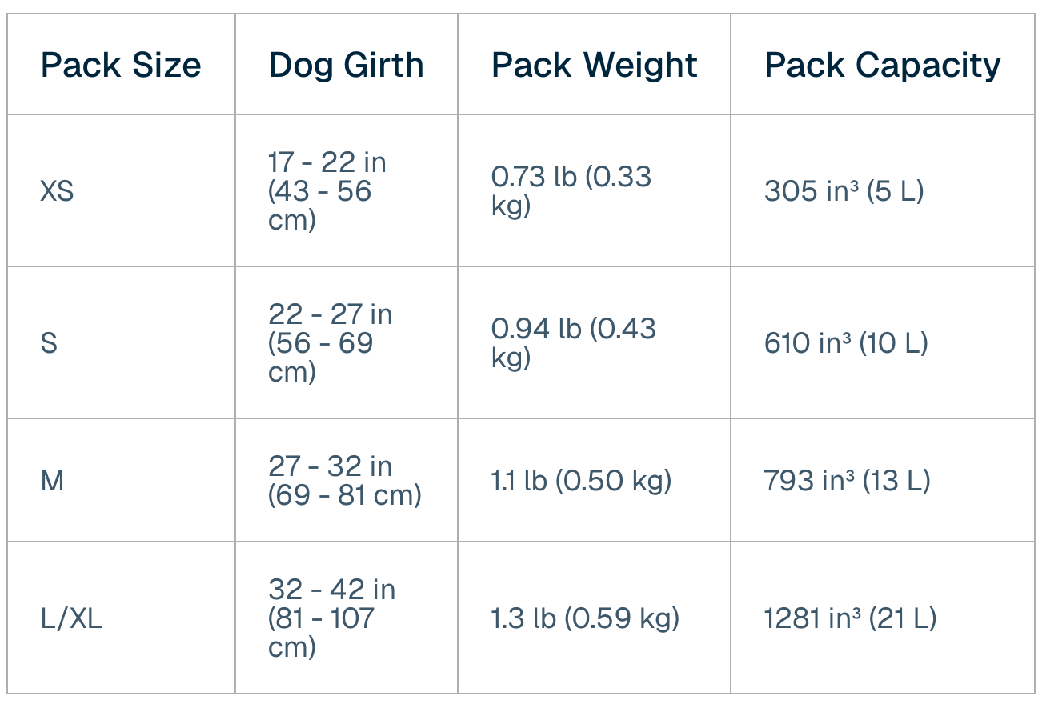Select the XS pack size cell
Viewport: 1050px width, 712px height.
[x=57, y=191]
